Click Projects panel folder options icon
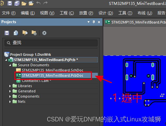166x126 pixels. click(x=34, y=33)
